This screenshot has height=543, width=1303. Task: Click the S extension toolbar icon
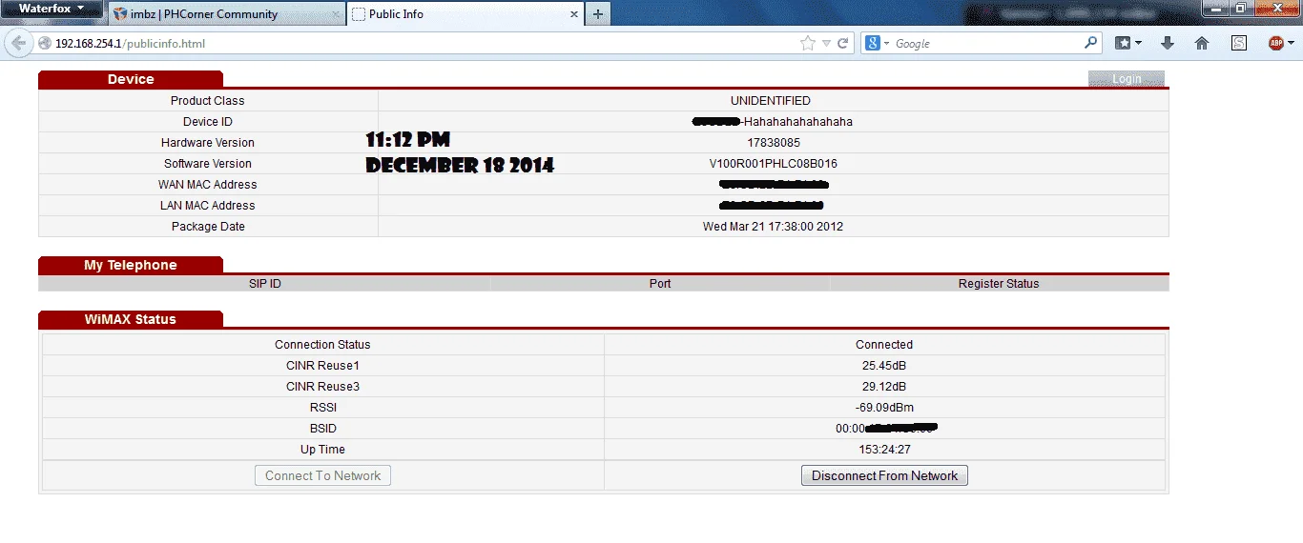pyautogui.click(x=1239, y=43)
